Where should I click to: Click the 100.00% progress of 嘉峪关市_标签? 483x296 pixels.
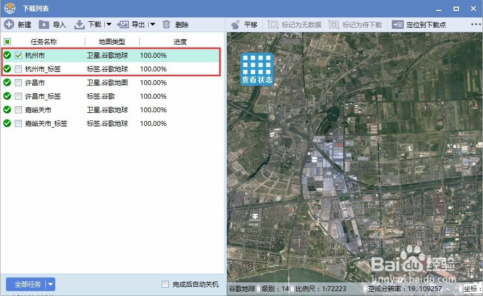[153, 124]
